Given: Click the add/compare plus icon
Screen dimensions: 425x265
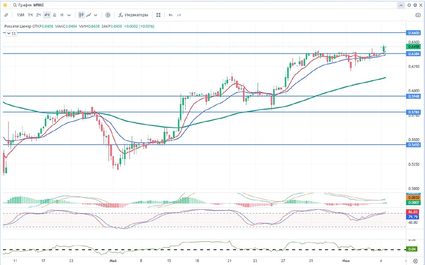Looking at the screenshot, I should point(108,15).
